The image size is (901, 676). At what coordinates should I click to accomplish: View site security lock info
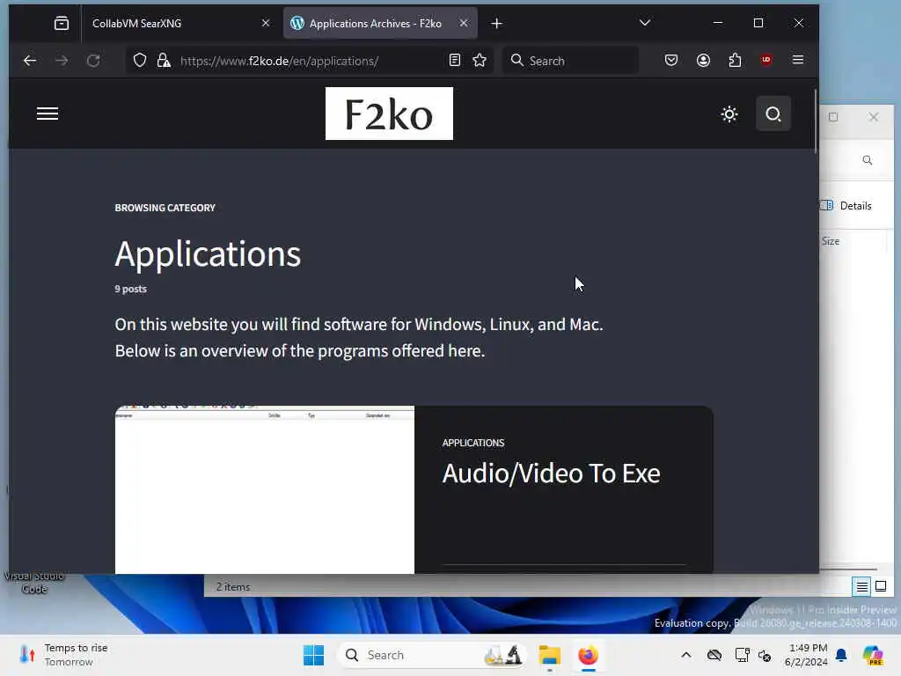coord(164,61)
